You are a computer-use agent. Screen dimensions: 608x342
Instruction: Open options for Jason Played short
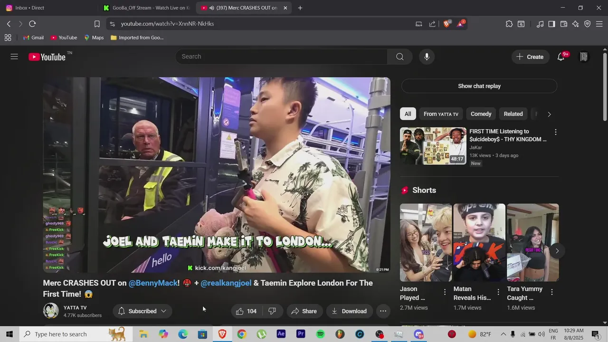(445, 292)
